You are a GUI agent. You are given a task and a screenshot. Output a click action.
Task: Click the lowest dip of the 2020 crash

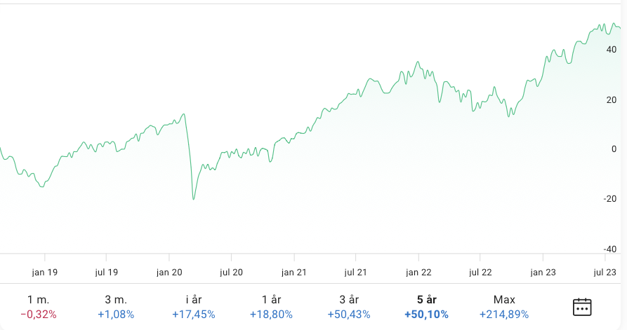[193, 200]
